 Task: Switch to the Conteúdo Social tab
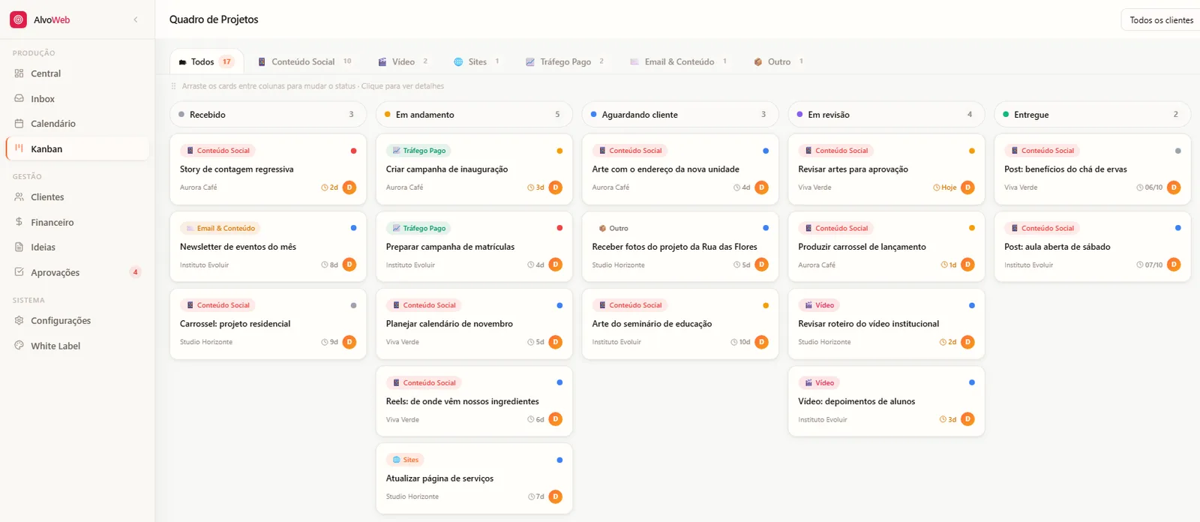tap(304, 61)
